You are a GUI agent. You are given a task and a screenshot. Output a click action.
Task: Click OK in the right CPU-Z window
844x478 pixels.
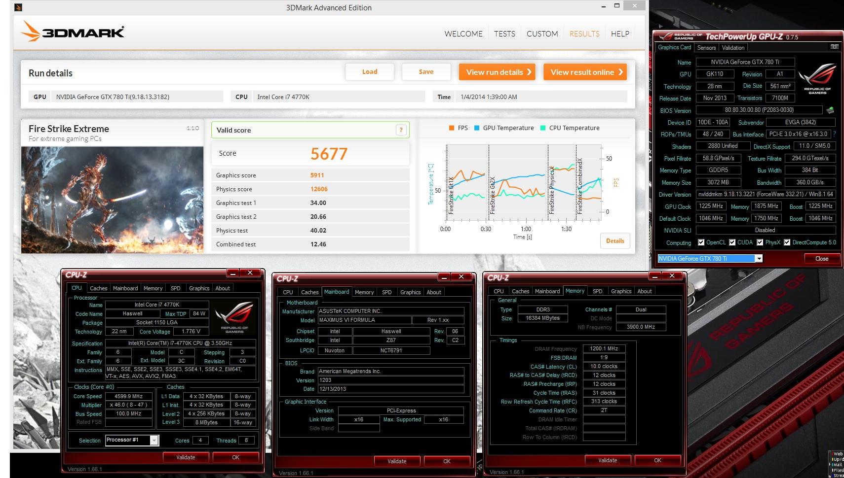click(657, 460)
